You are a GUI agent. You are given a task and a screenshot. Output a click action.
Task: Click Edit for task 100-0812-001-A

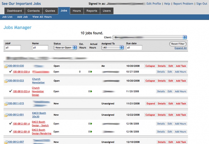(x=170, y=124)
